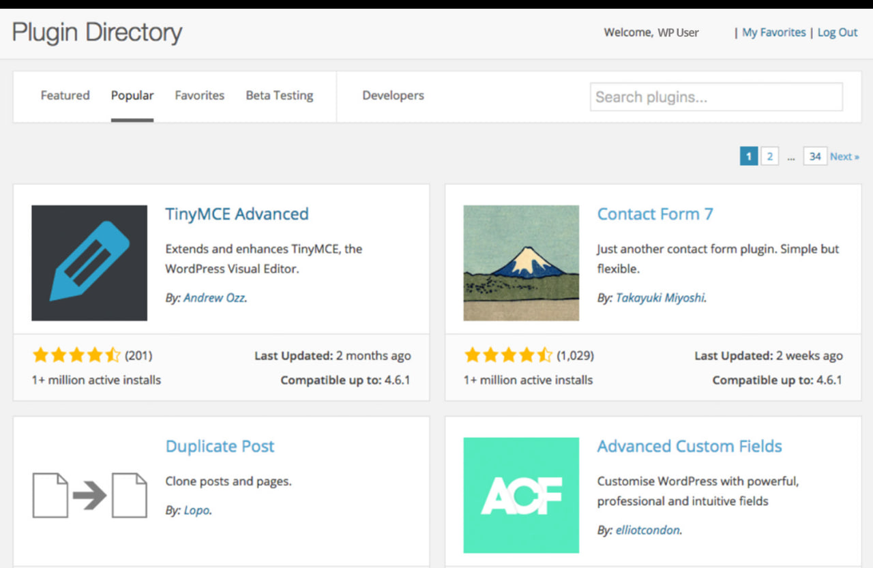Screen dimensions: 873x568
Task: Focus the Search plugins field
Action: (715, 97)
